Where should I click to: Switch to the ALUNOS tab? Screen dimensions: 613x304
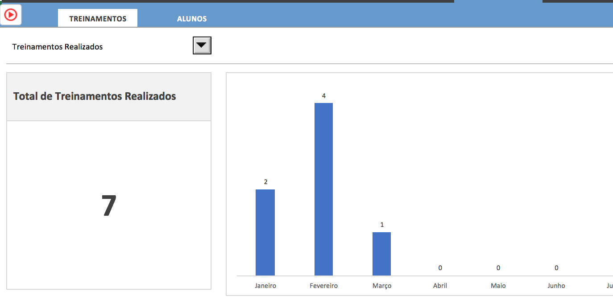click(x=192, y=19)
